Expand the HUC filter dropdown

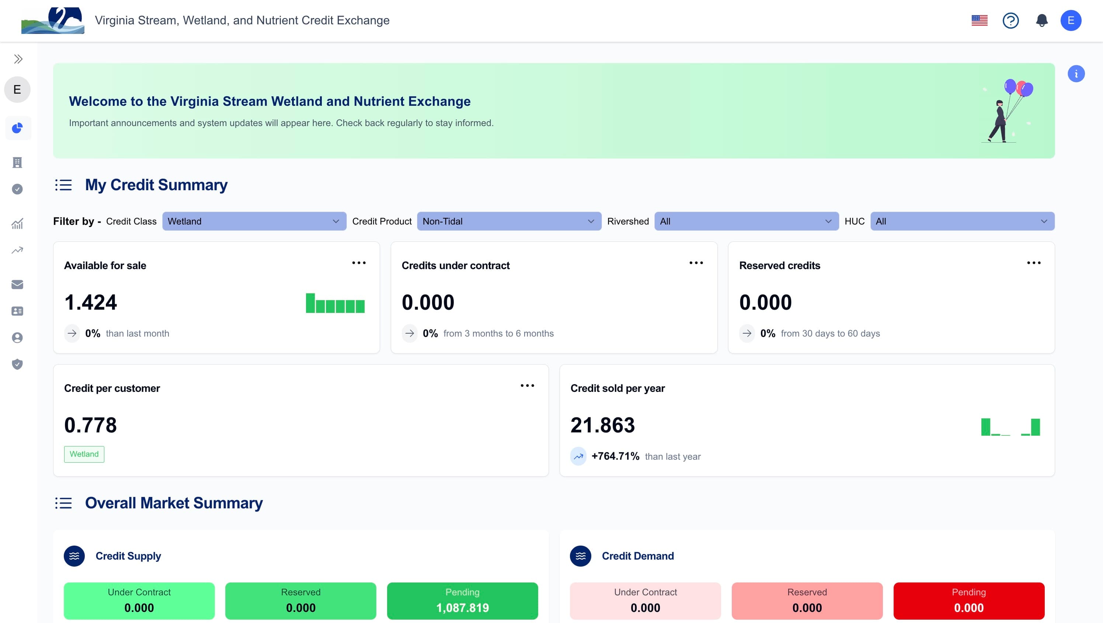click(962, 222)
